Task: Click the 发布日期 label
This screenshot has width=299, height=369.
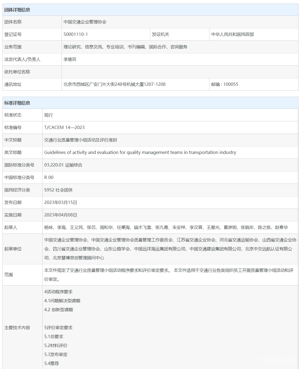Action: pyautogui.click(x=13, y=203)
